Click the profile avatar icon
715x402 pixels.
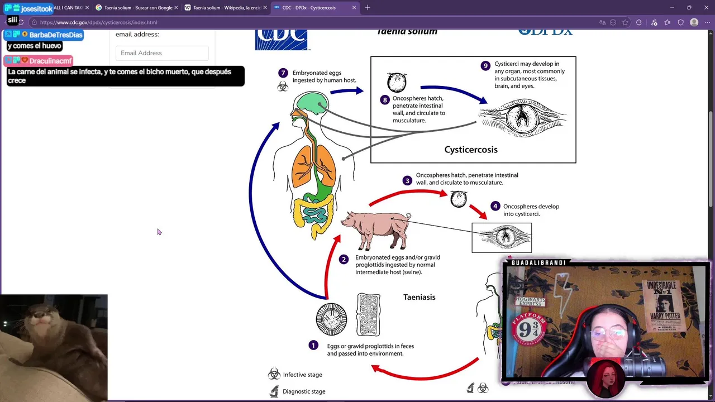click(x=694, y=22)
